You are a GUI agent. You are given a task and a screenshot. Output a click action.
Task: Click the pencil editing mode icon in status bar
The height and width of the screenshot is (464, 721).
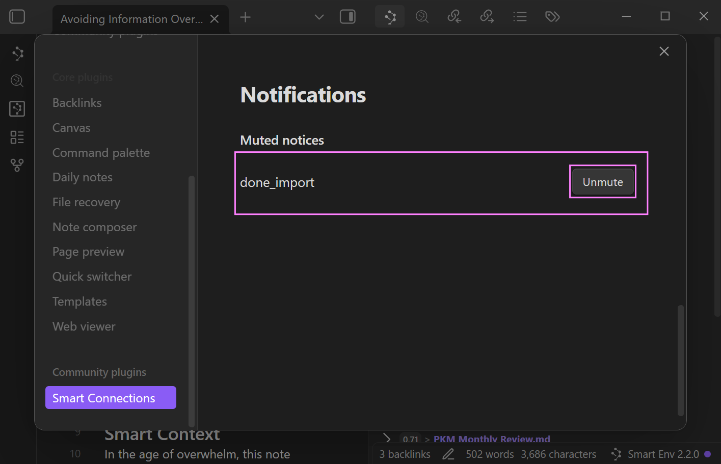(448, 454)
